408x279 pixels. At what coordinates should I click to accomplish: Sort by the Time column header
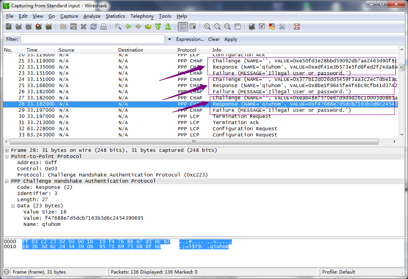click(41, 50)
